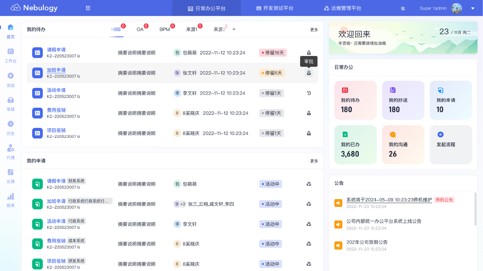The image size is (483, 271).
Task: Click approve icon for 项目报销 to-do row
Action: click(x=309, y=133)
